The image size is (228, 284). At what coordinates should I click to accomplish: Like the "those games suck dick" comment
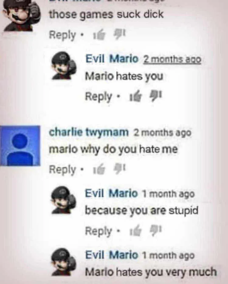point(99,34)
